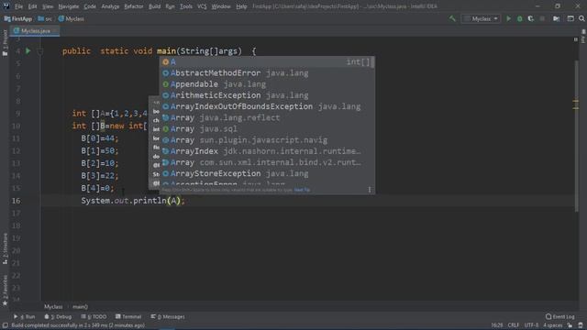Choose ArithmeticException in the completion list
The image size is (587, 330).
267,95
